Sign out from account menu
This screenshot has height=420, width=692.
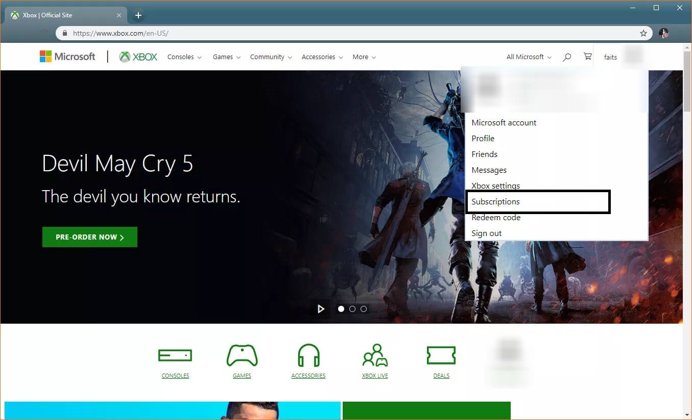(x=487, y=233)
